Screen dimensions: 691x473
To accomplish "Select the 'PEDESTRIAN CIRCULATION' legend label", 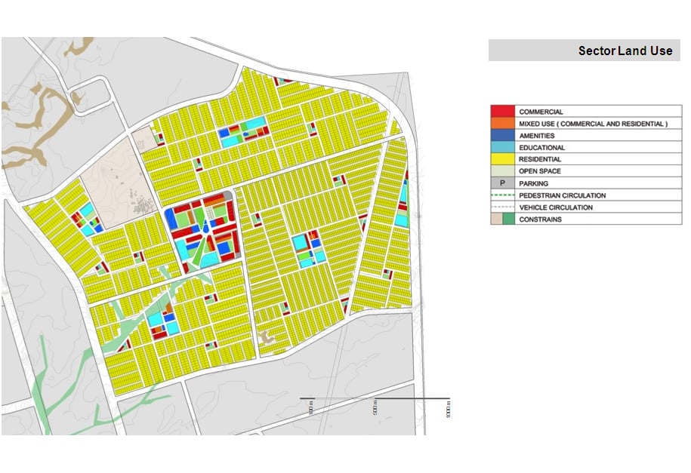I will [x=563, y=195].
